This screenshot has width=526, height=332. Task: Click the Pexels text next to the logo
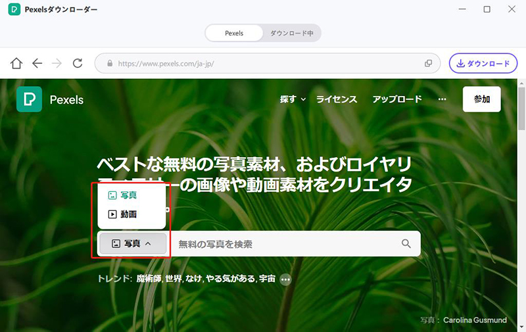(x=66, y=100)
